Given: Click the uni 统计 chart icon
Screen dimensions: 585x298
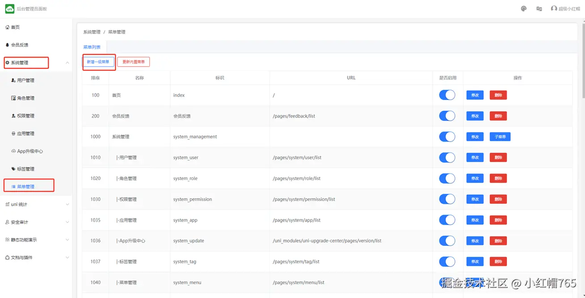Looking at the screenshot, I should tap(7, 204).
